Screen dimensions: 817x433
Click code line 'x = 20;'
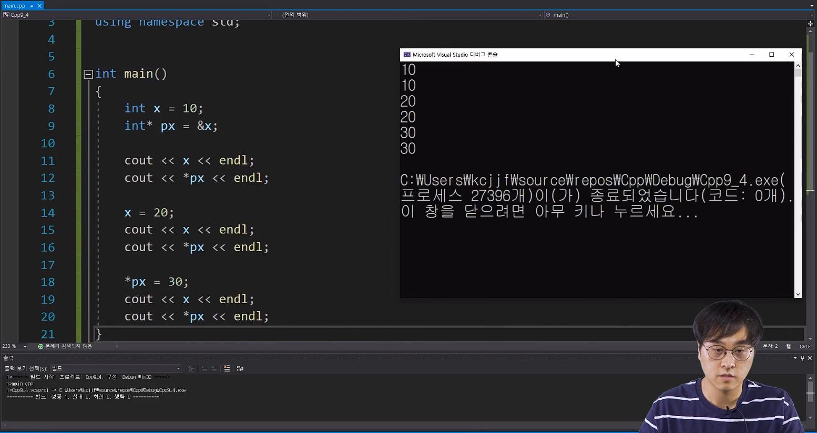(x=149, y=213)
